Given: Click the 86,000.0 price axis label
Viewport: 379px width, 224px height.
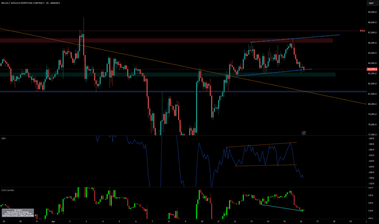Looking at the screenshot, I should pyautogui.click(x=372, y=43).
